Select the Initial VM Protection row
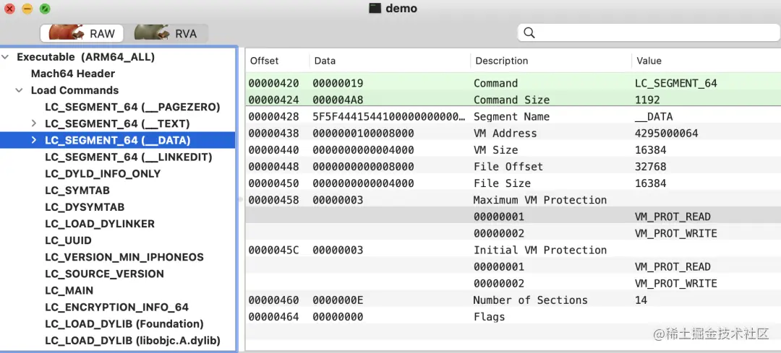Screen dimensions: 781x353 click(513, 250)
